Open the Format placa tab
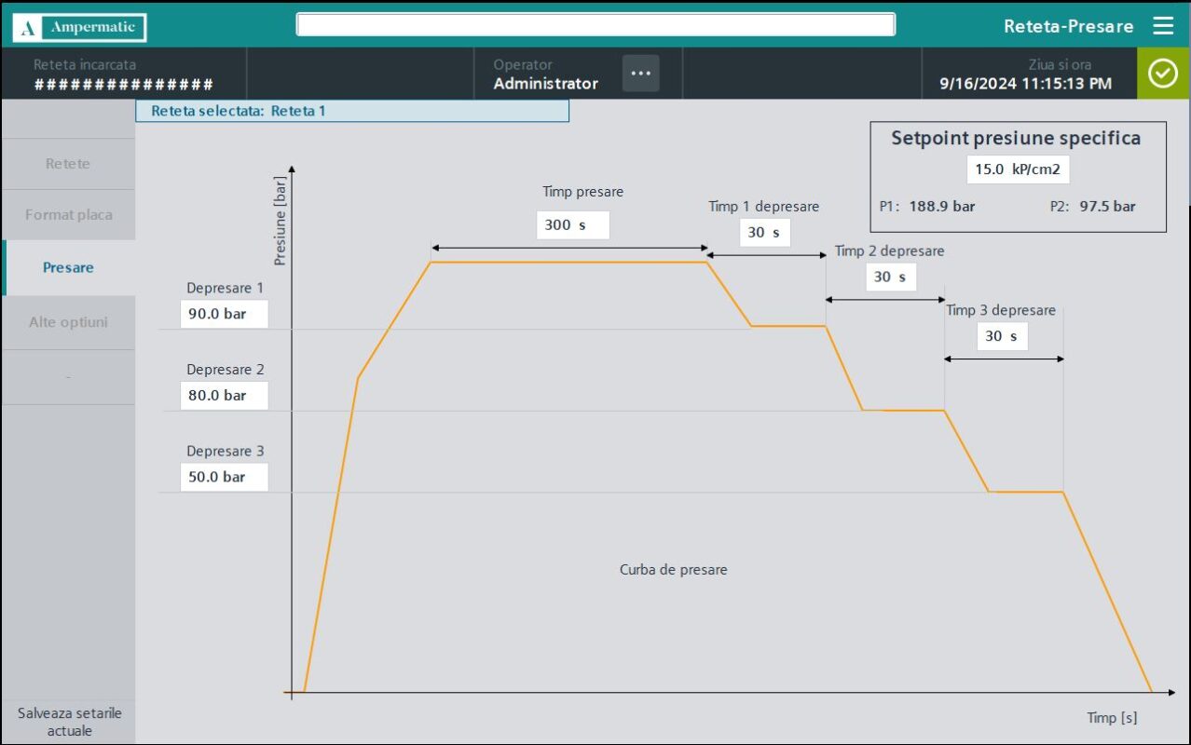The image size is (1191, 745). click(x=68, y=215)
